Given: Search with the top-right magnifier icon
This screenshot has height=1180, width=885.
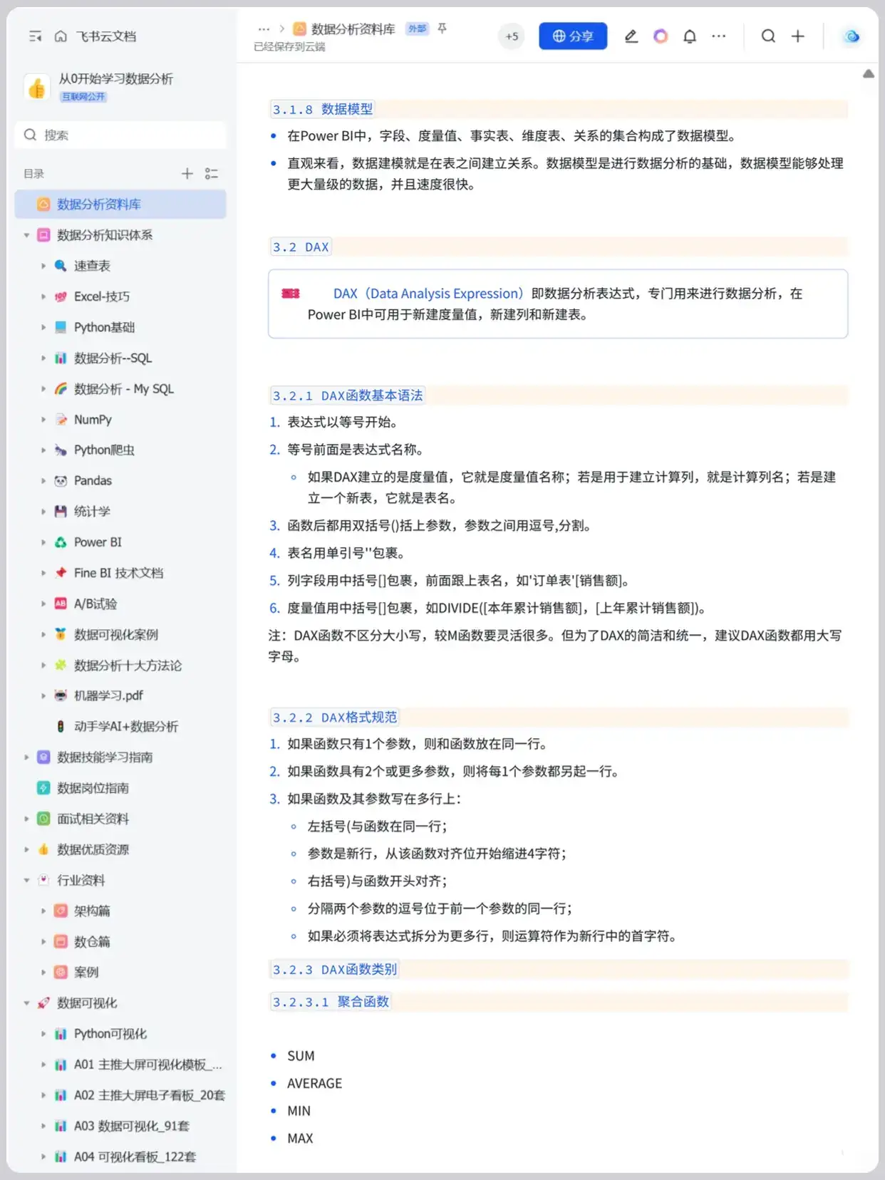Looking at the screenshot, I should (768, 36).
